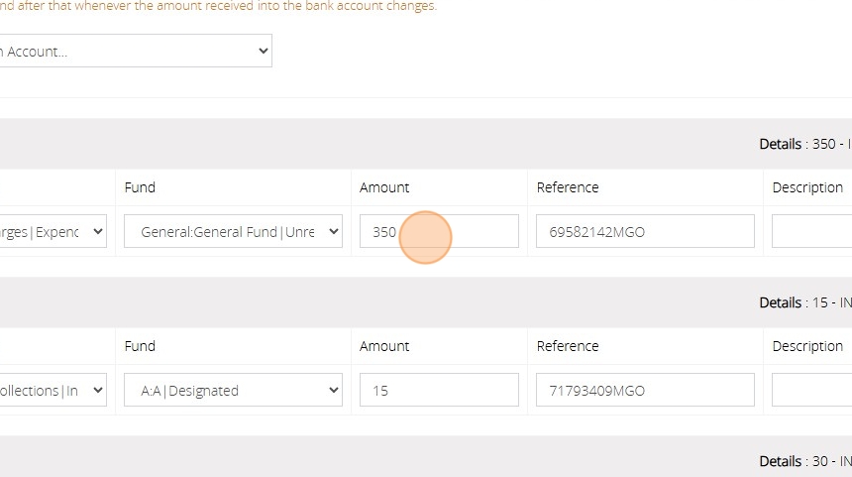Click the Description field in the 15 row
Image resolution: width=852 pixels, height=477 pixels.
[812, 391]
